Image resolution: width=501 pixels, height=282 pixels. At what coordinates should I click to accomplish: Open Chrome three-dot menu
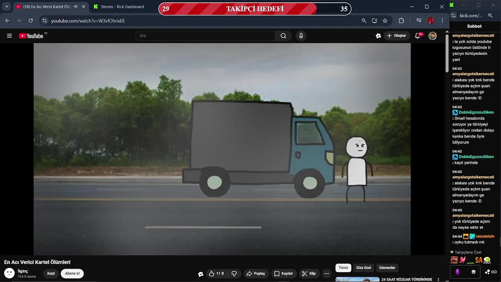point(442,20)
